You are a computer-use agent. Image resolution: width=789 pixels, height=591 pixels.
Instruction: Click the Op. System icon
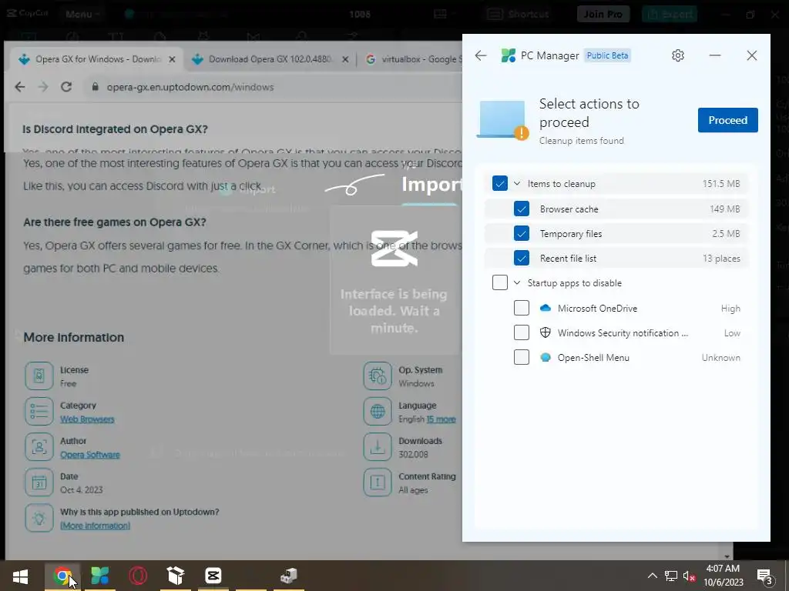point(378,376)
